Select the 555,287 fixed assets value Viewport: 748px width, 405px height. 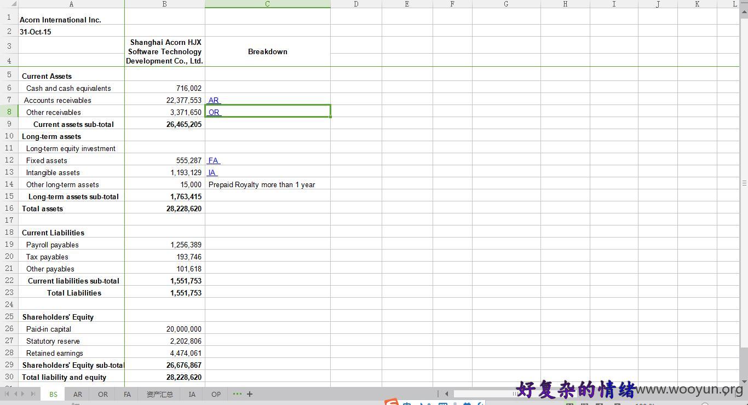point(165,160)
